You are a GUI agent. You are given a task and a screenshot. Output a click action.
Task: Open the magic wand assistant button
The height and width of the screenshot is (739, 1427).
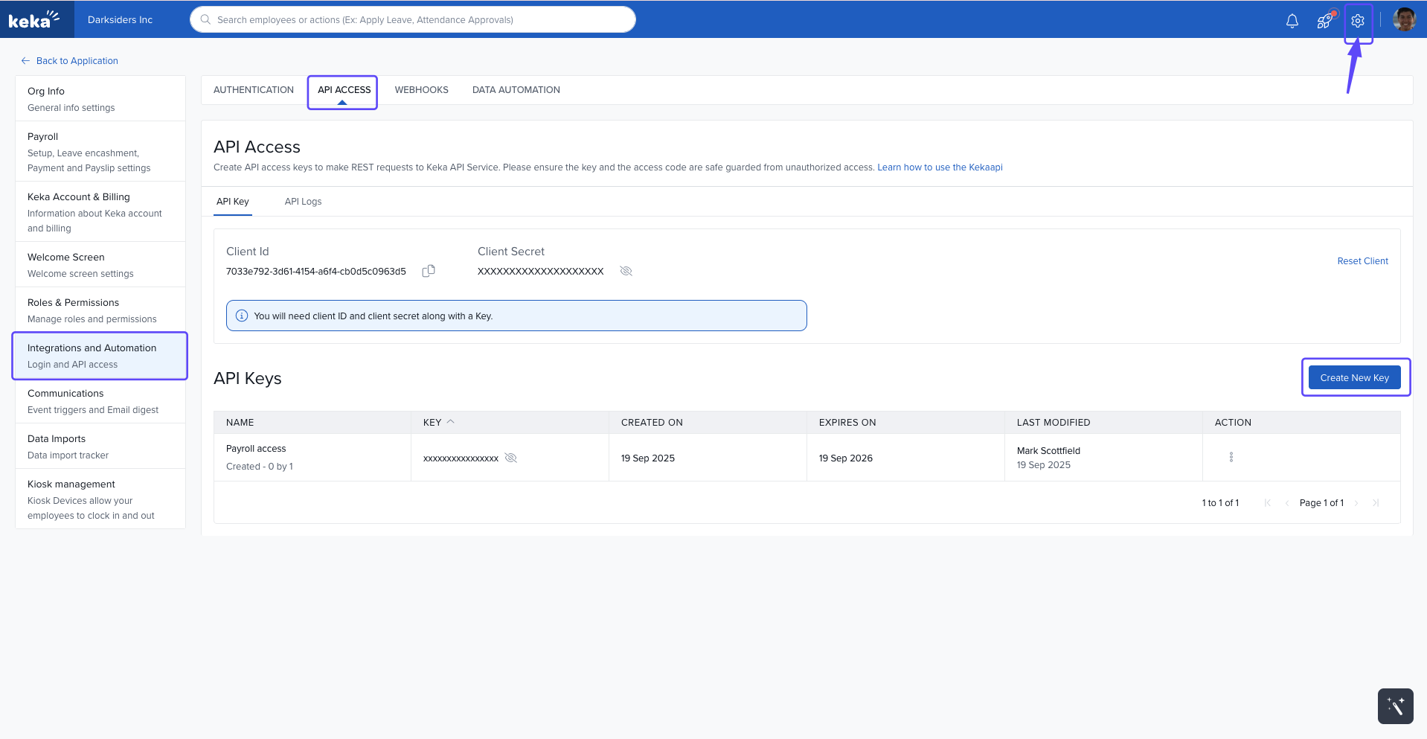point(1395,706)
